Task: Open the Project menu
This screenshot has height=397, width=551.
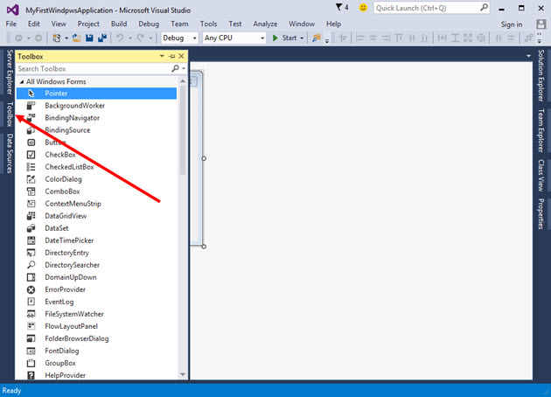Action: 88,24
